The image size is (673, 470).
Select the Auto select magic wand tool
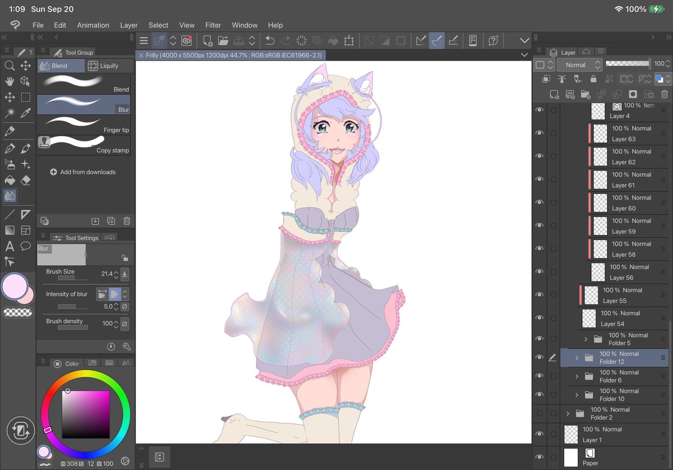pos(10,113)
